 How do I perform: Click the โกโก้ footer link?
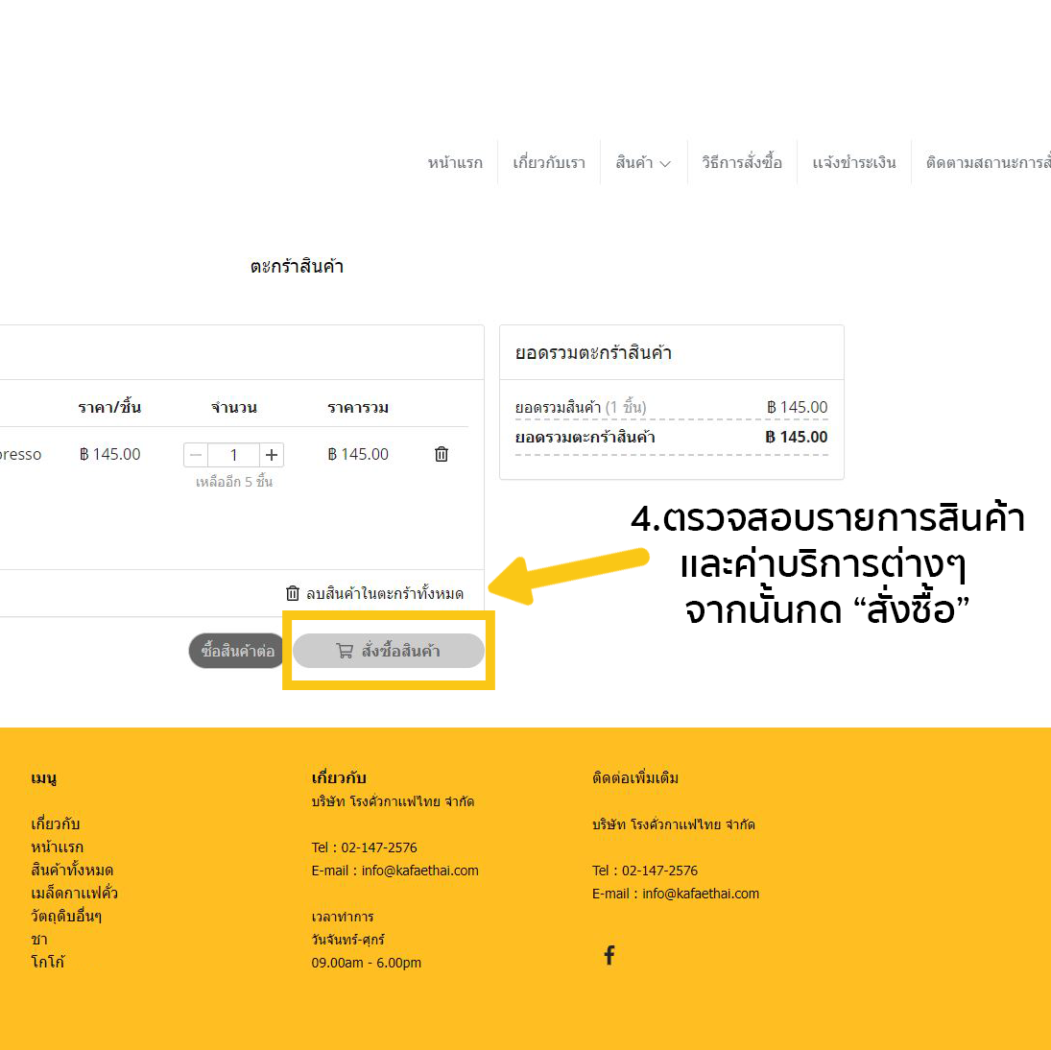(x=48, y=963)
